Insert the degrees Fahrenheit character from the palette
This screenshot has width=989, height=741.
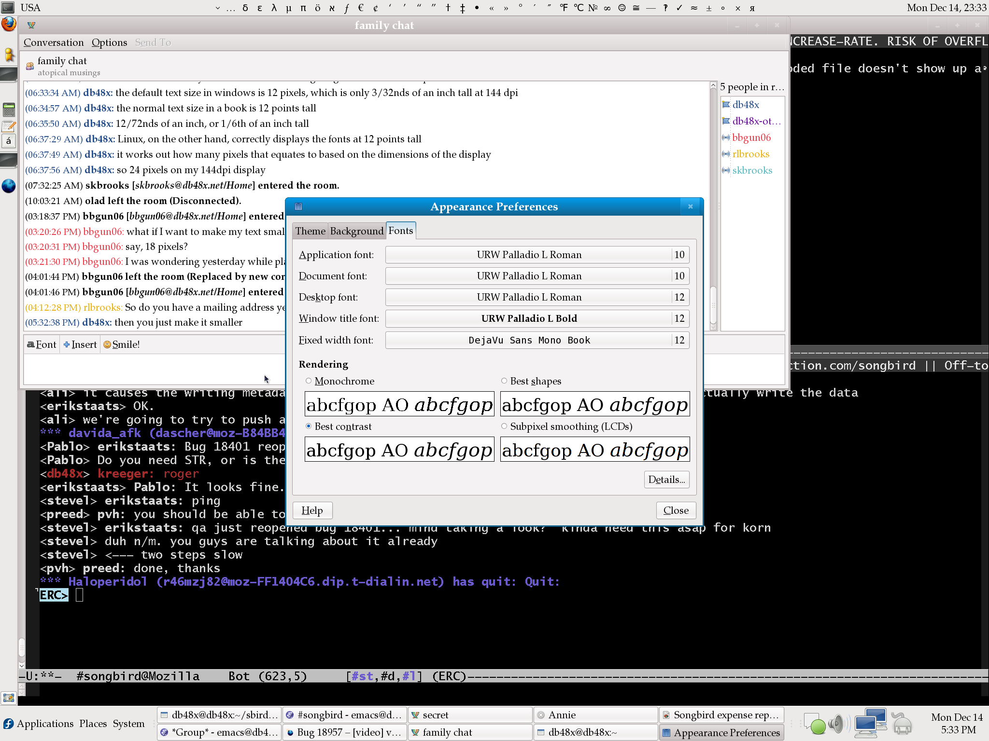pyautogui.click(x=564, y=8)
